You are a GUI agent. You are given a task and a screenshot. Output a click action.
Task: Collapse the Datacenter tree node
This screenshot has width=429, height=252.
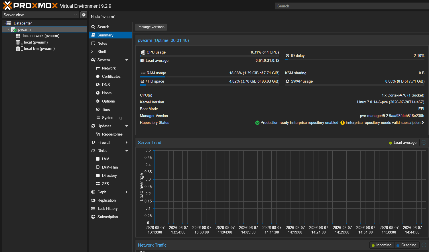[5, 23]
